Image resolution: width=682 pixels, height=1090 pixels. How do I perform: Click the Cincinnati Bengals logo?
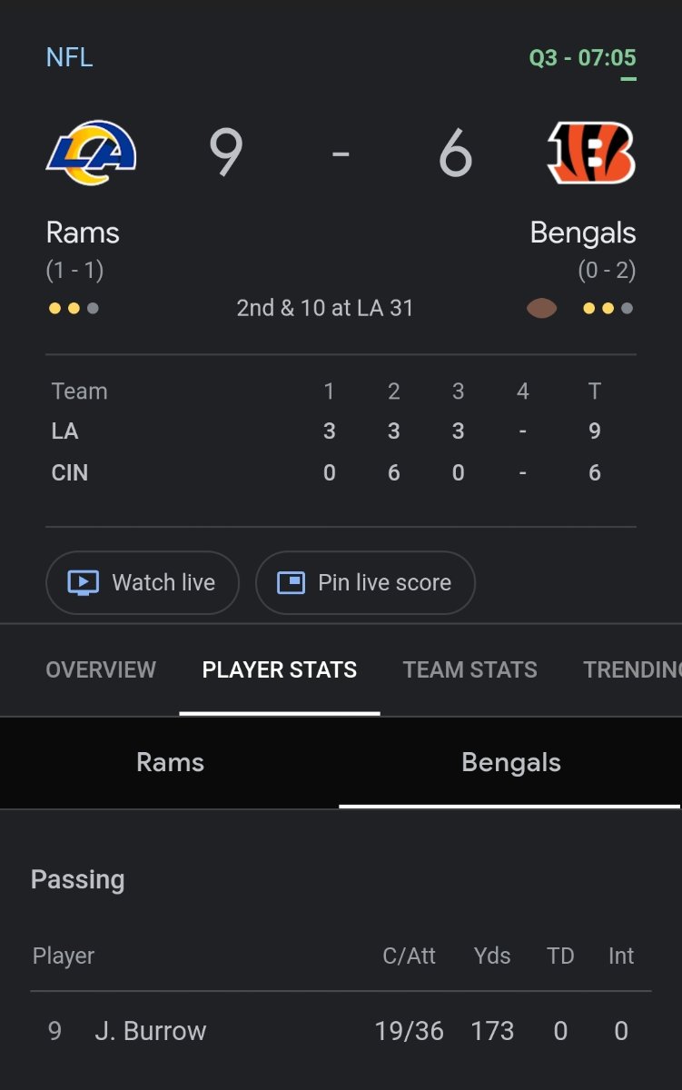pyautogui.click(x=591, y=153)
